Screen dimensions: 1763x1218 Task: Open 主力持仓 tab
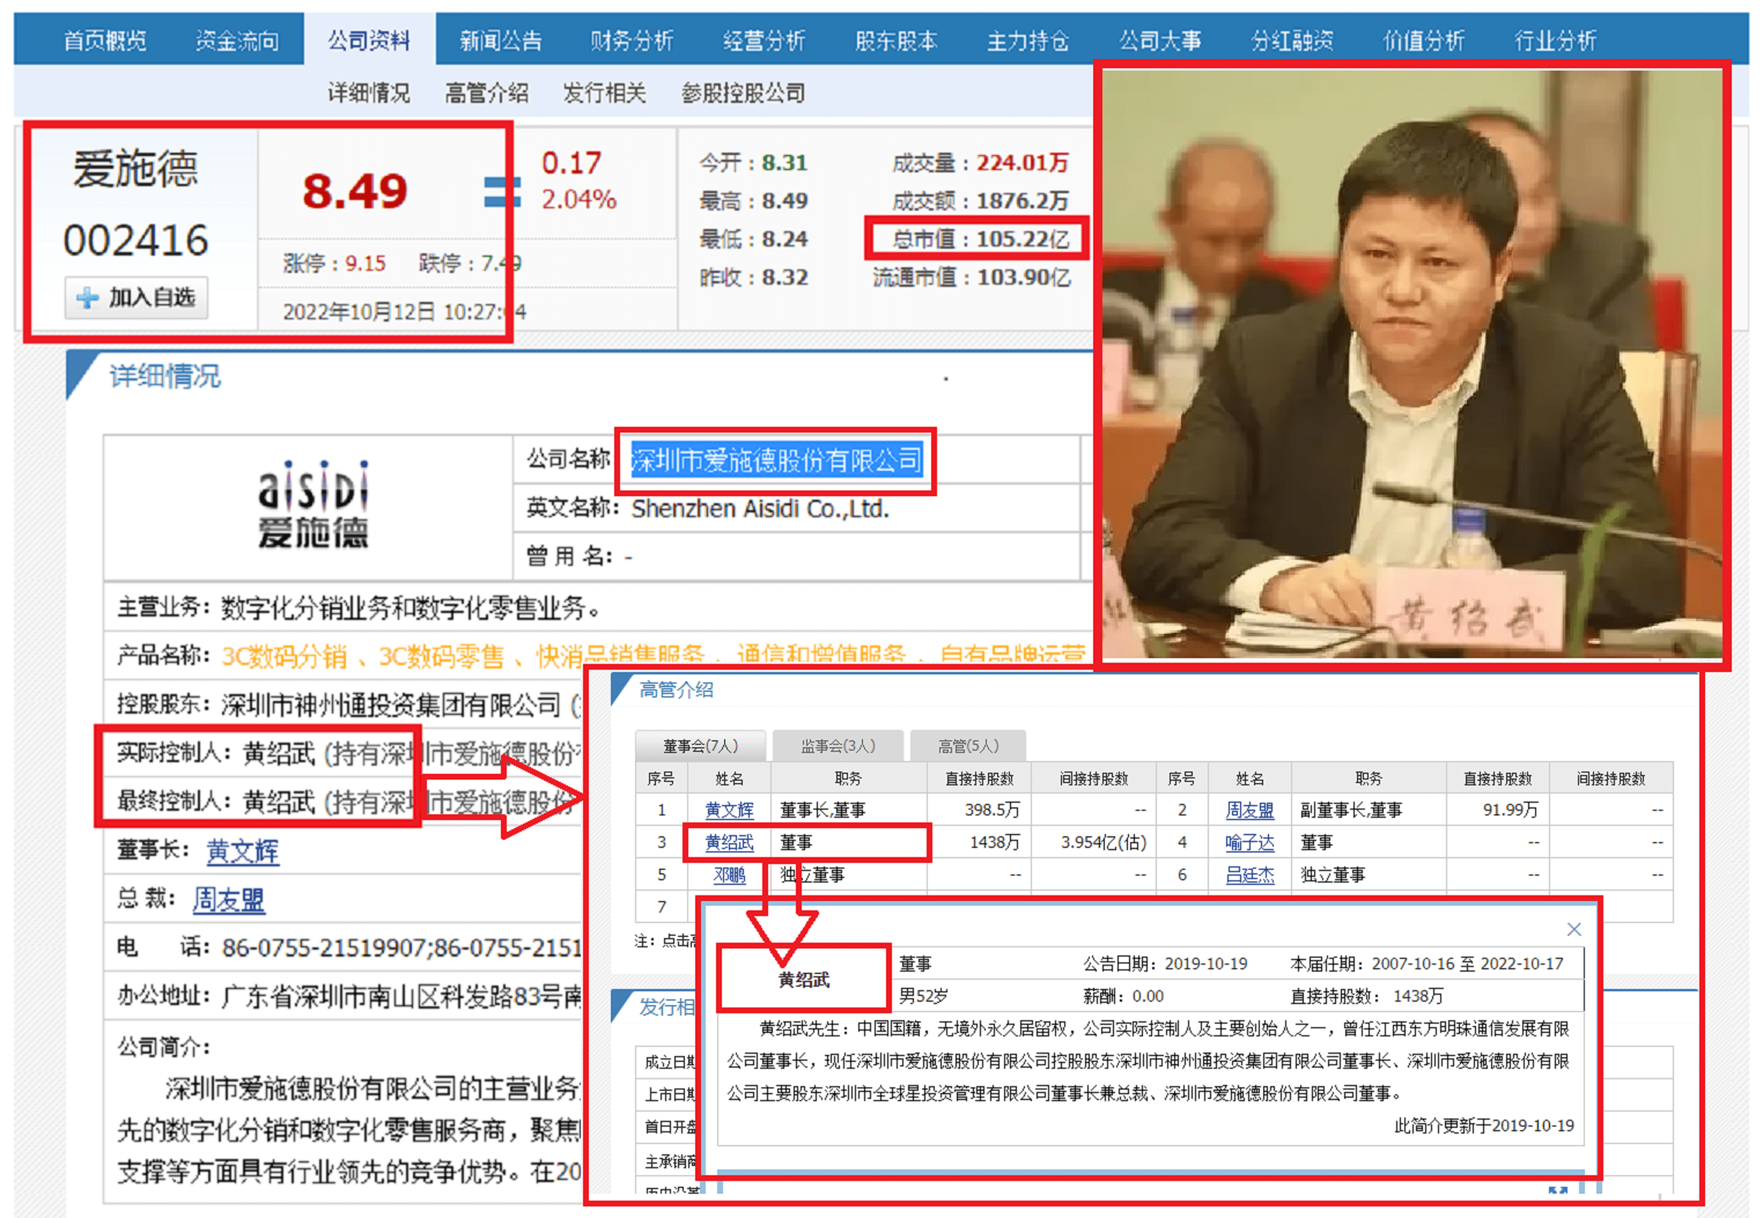[1027, 40]
